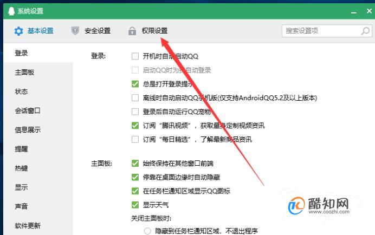Viewport: 375px width, 235px height.
Task: Select 隐藏到任务栏通知区域 radio button
Action: pyautogui.click(x=147, y=231)
